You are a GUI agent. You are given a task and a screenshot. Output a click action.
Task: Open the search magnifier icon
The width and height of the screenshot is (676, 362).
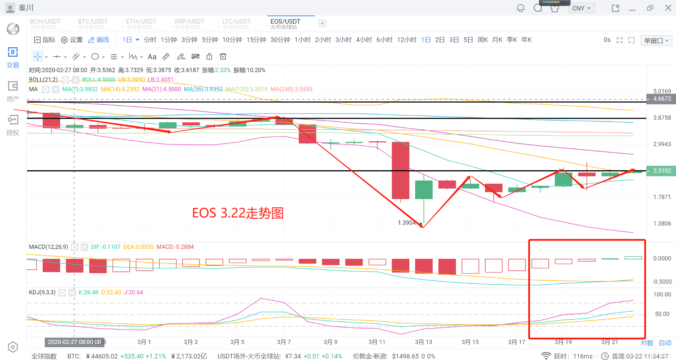538,8
